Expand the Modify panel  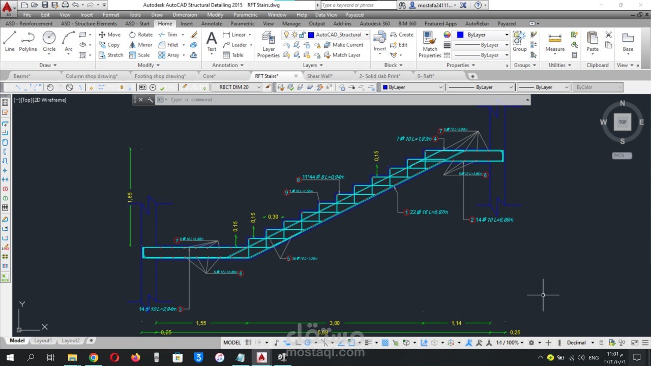pyautogui.click(x=149, y=65)
